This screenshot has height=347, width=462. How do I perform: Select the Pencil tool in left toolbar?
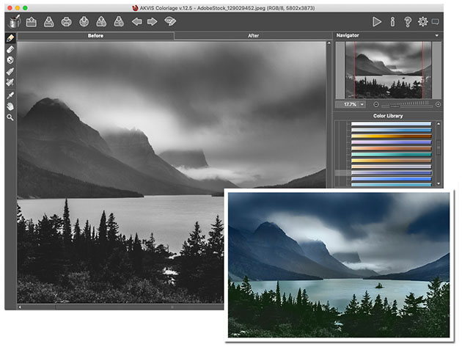coord(10,37)
